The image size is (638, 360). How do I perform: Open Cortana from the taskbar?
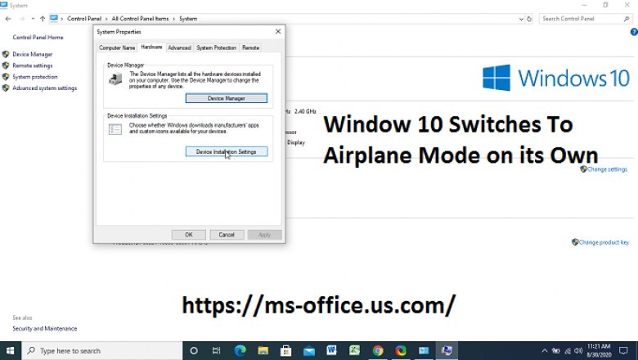[x=194, y=351]
